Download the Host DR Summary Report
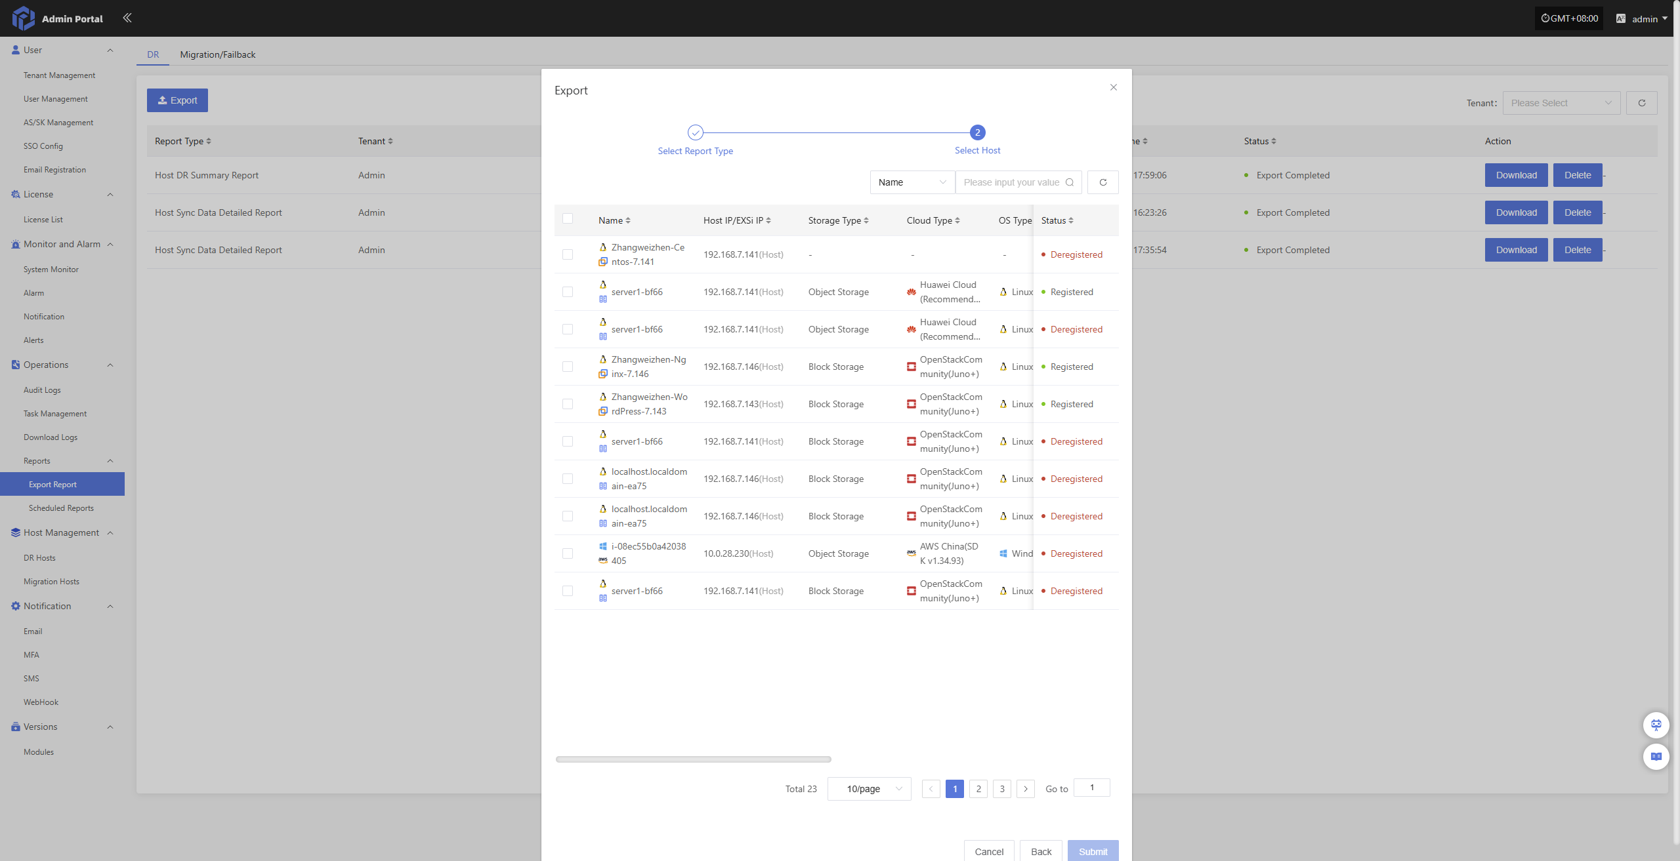1680x861 pixels. pos(1516,175)
